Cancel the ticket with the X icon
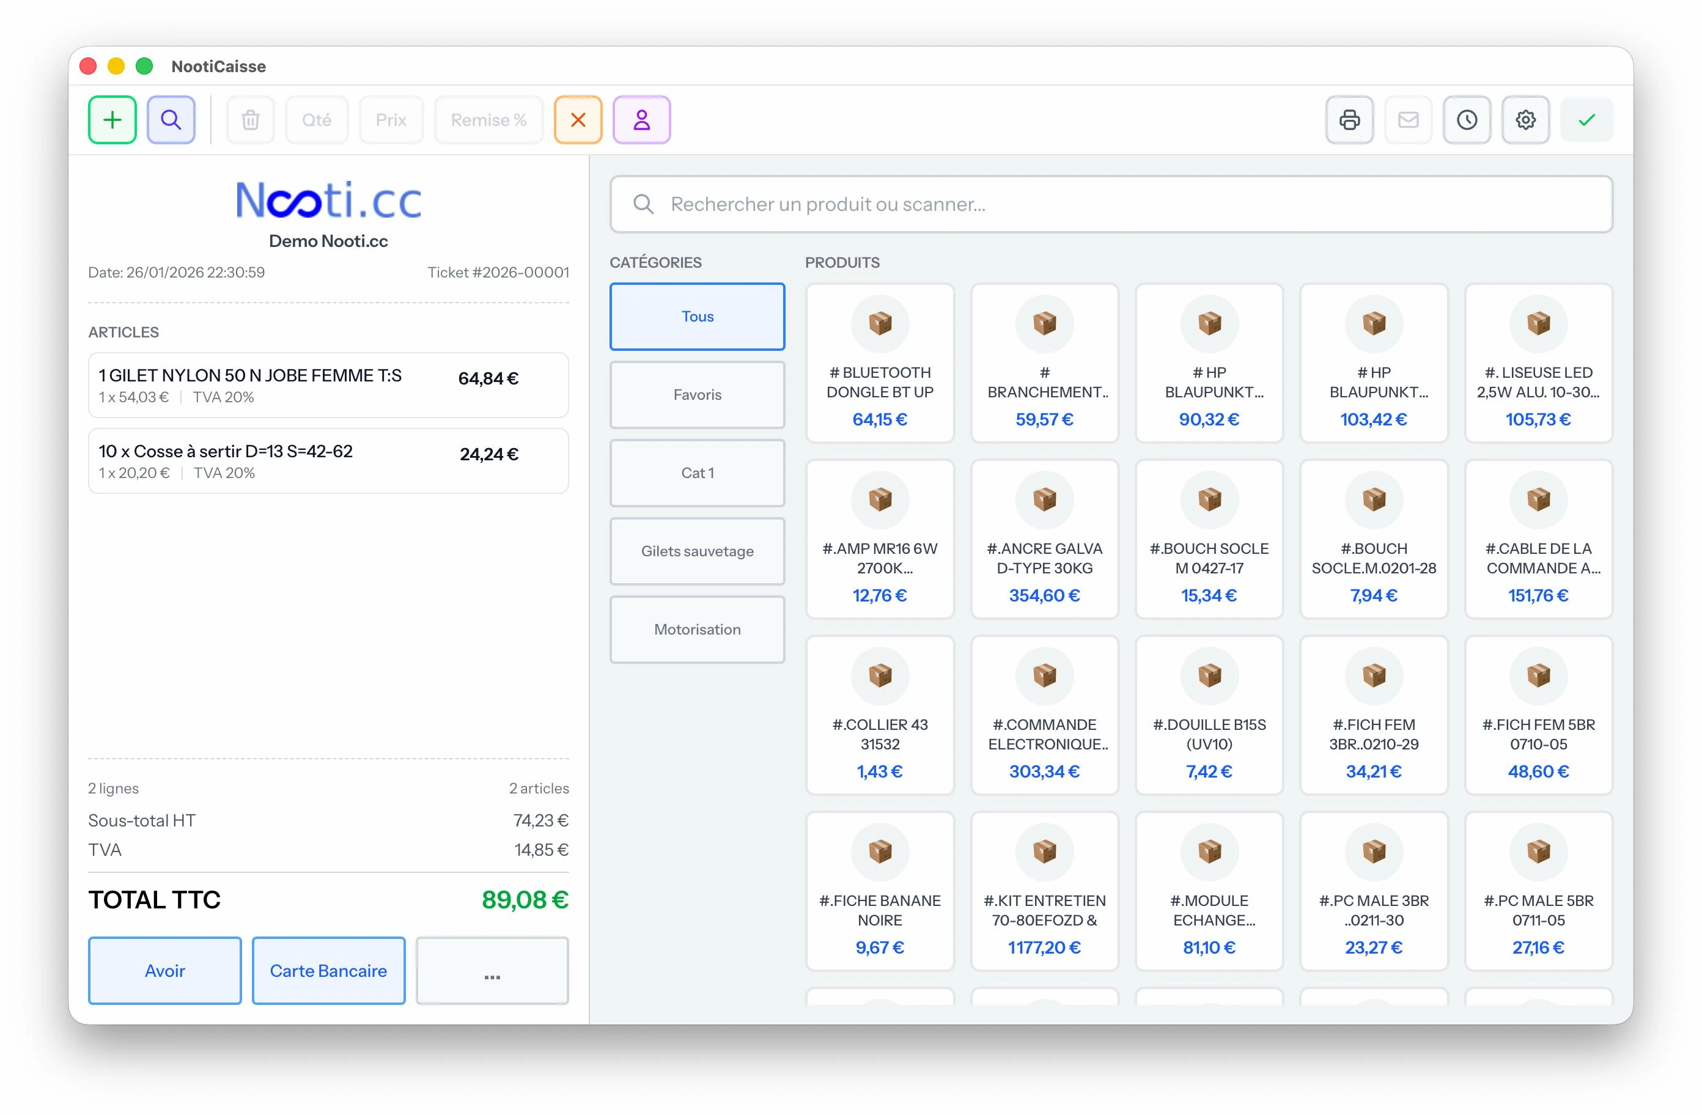Image resolution: width=1702 pixels, height=1115 pixels. tap(578, 119)
